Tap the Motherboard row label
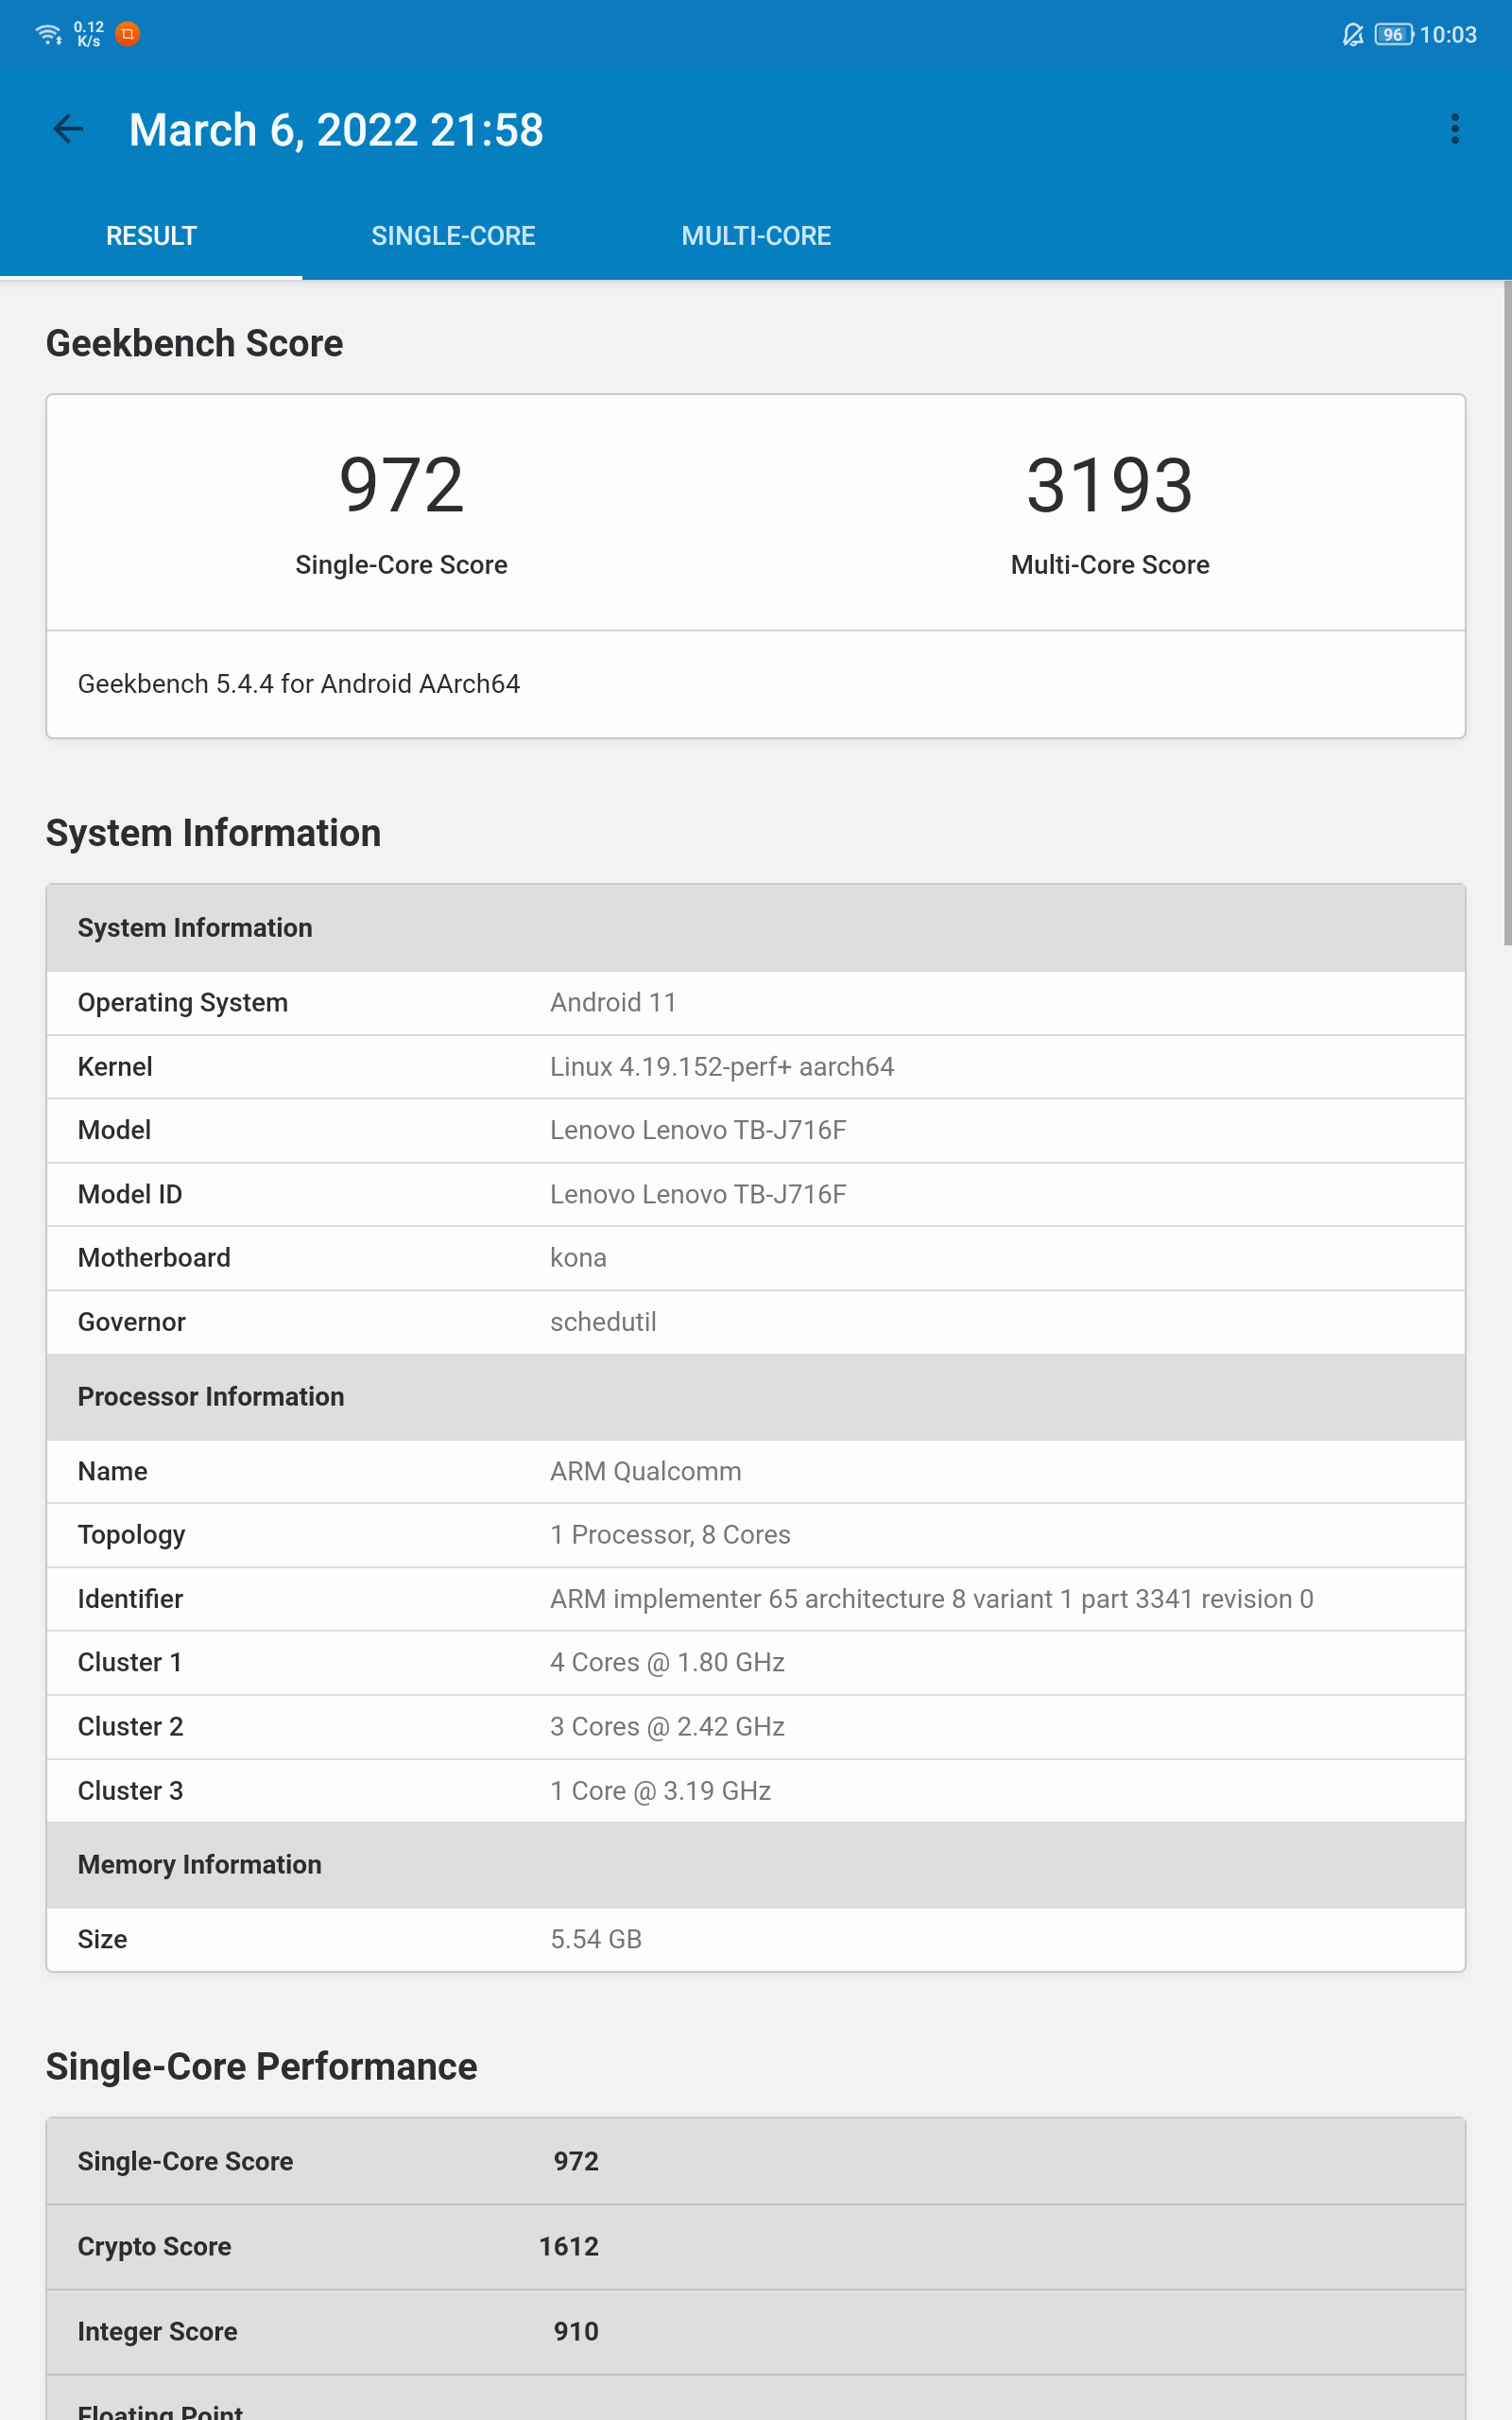 [154, 1258]
